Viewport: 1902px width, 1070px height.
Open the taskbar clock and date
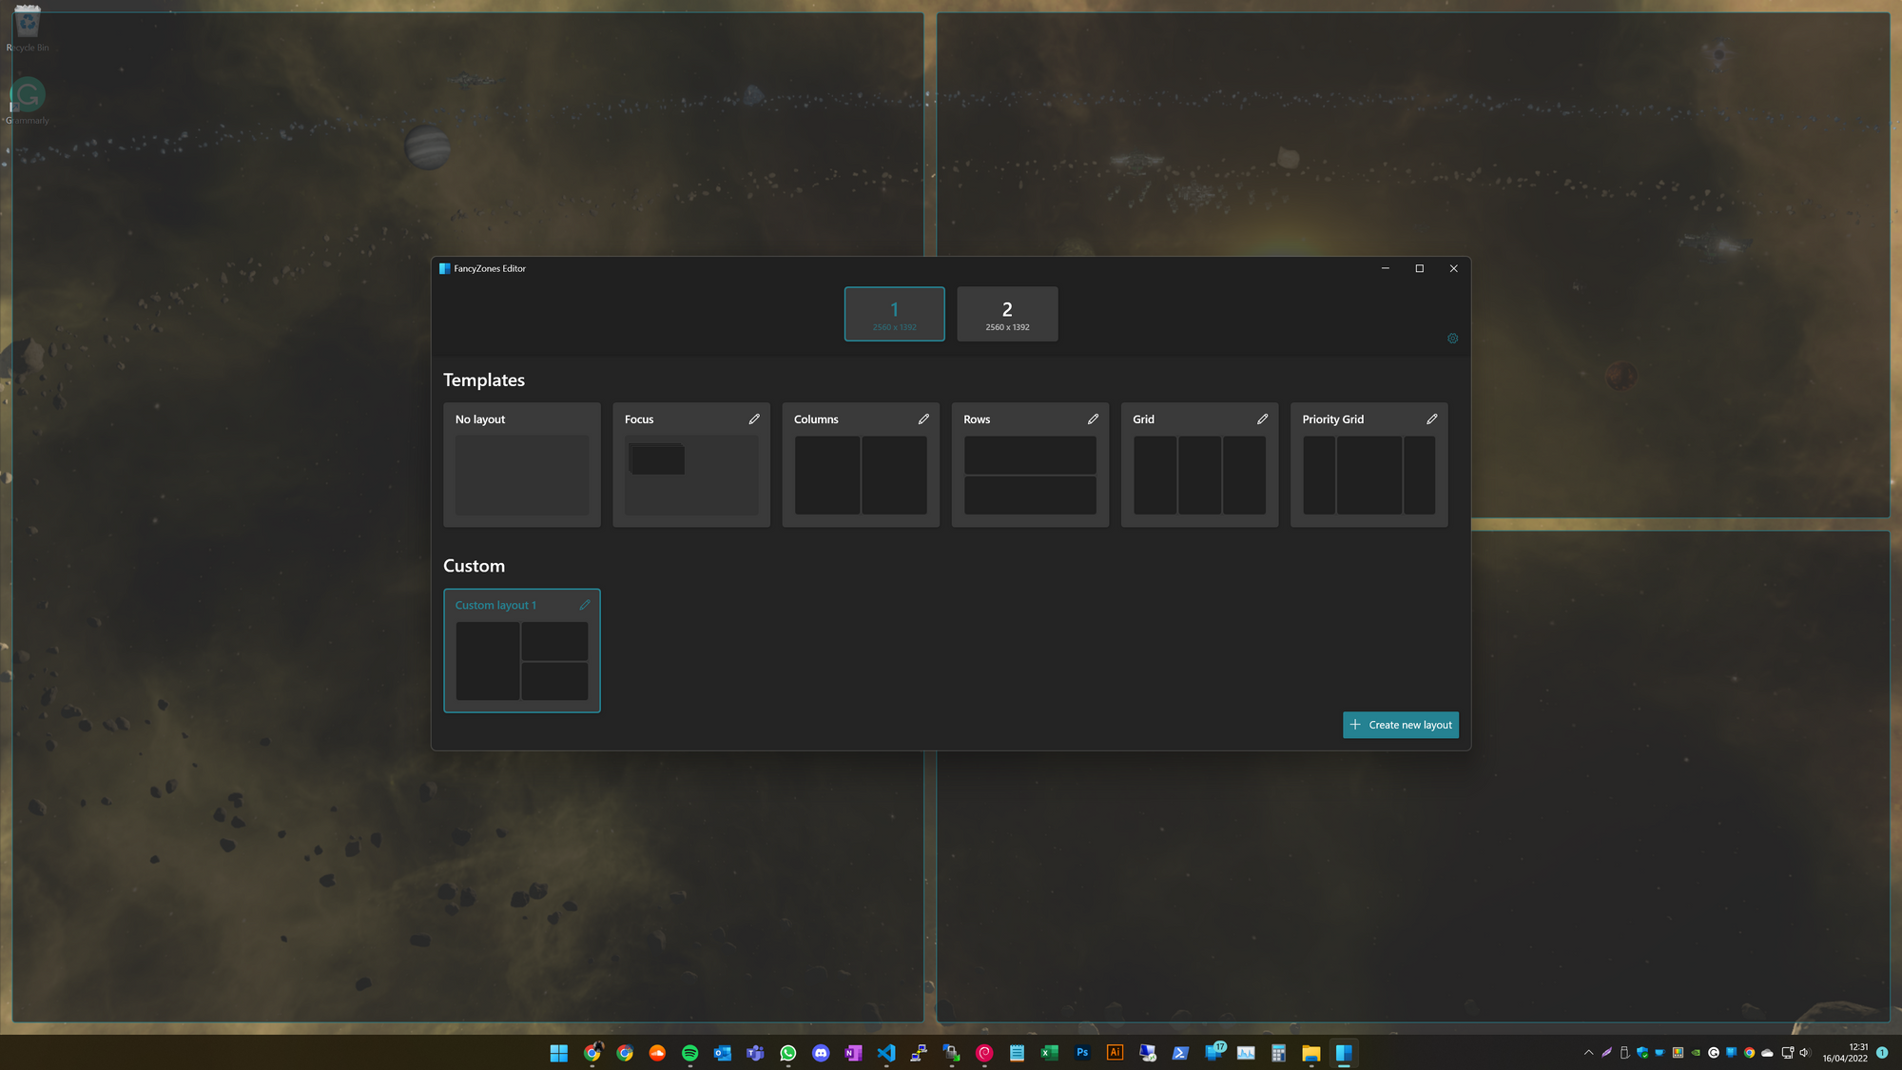pyautogui.click(x=1845, y=1053)
